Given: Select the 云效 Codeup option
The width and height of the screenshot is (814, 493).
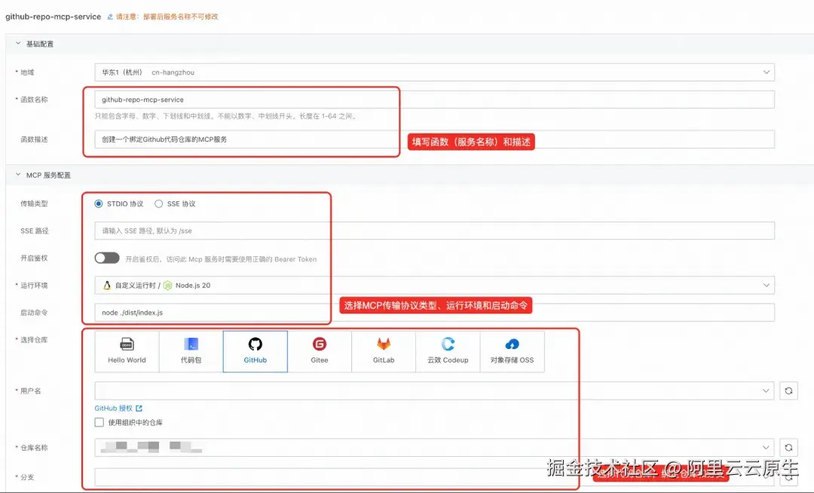Looking at the screenshot, I should tap(448, 351).
